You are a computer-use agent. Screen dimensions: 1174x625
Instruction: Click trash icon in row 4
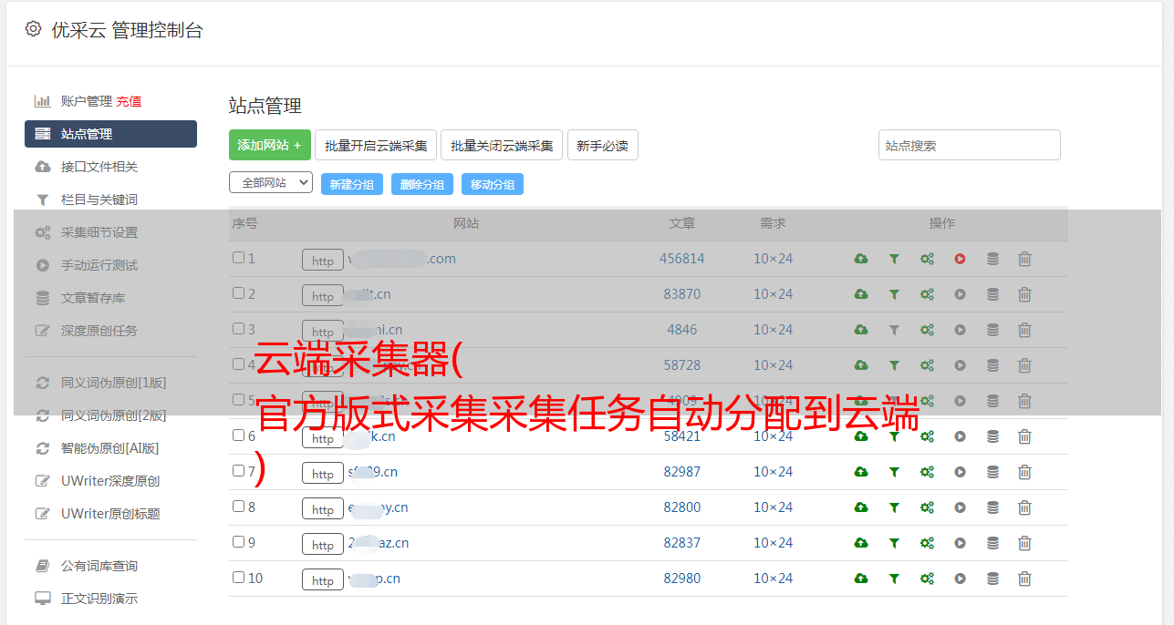pos(1024,365)
